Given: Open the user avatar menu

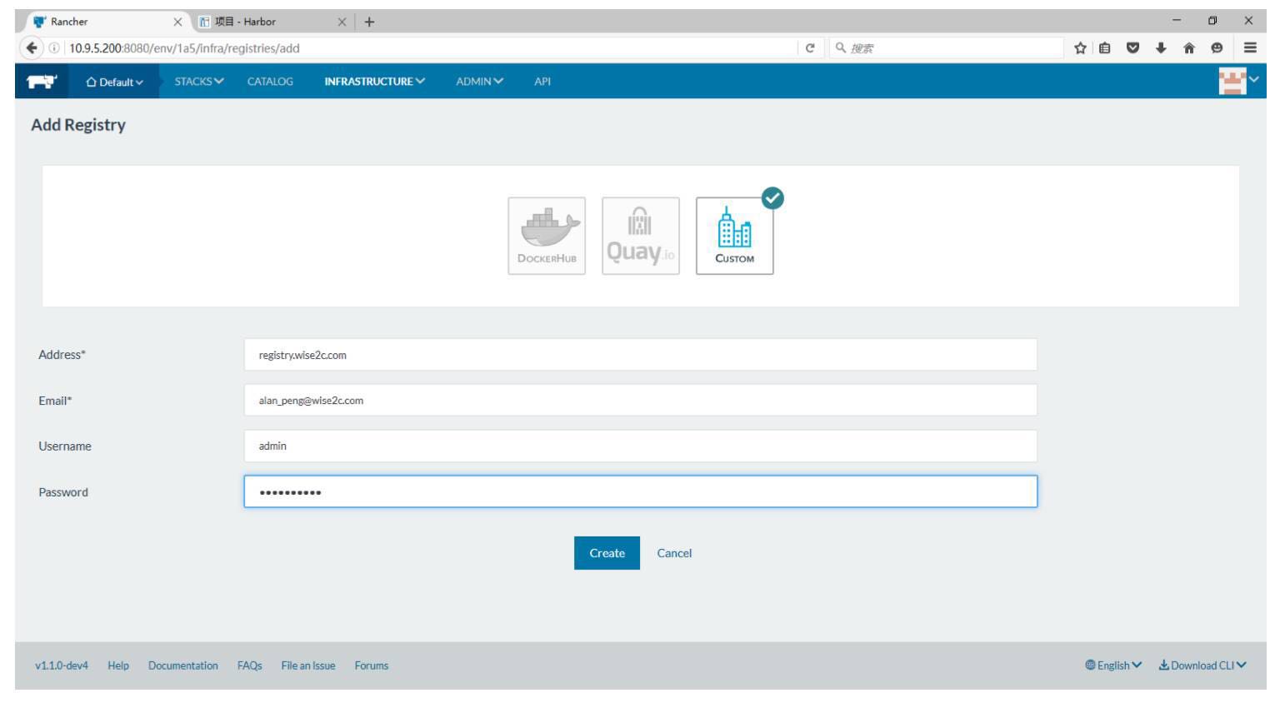Looking at the screenshot, I should click(x=1237, y=81).
